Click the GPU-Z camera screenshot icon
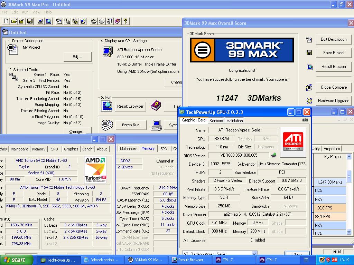Viewport: 354px width, 265px height. tap(305, 120)
